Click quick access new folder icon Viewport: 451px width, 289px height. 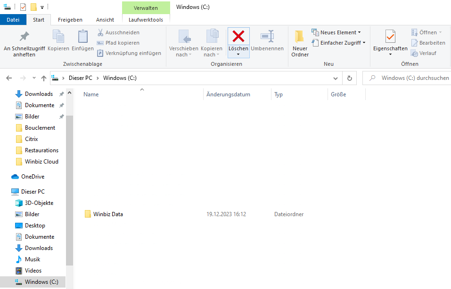tap(33, 7)
